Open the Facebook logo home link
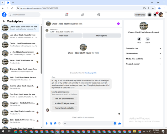The image size is (167, 134). coord(4,15)
